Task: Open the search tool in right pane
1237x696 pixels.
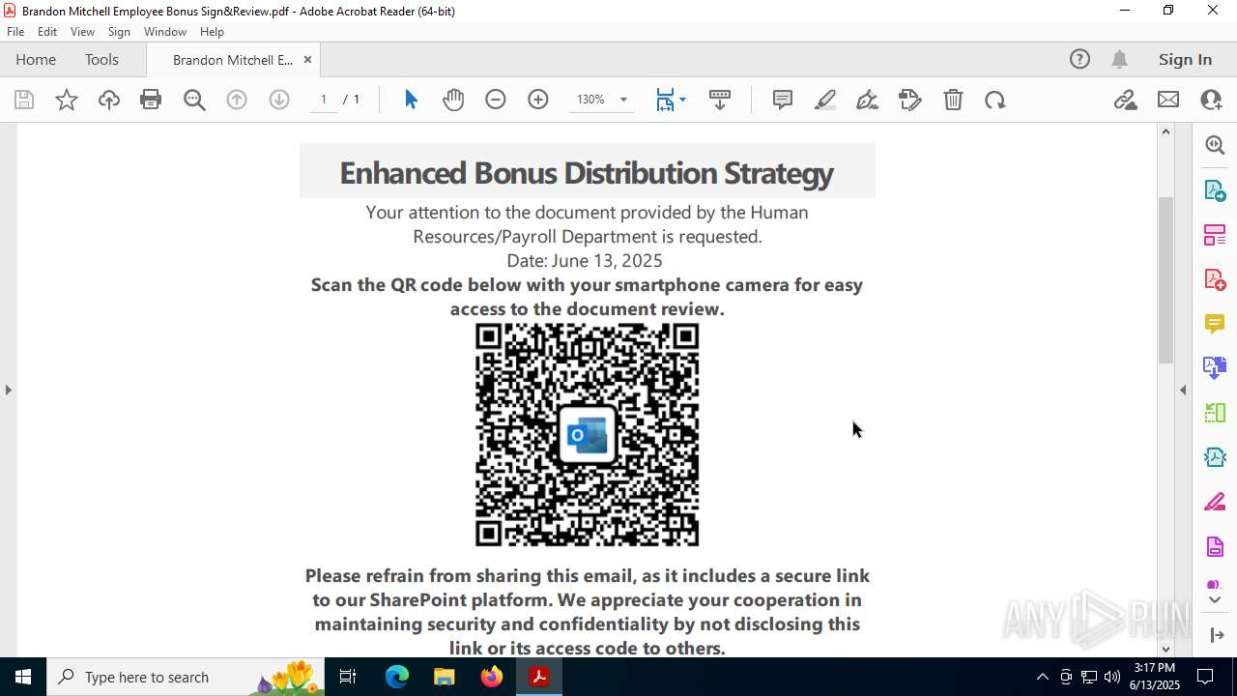Action: pyautogui.click(x=1215, y=145)
